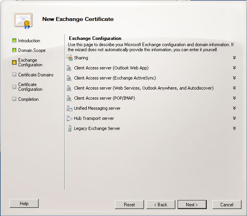247x216 pixels.
Task: Expand the POP/IMAP section chevron
Action: (234, 98)
